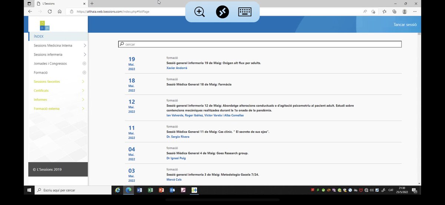Expand chevron next to Informes
445x205 pixels.
pos(83,100)
